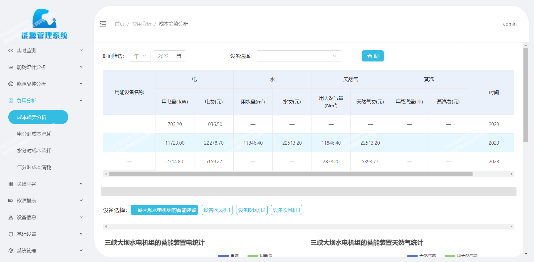This screenshot has width=534, height=262.
Task: Toggle the 电费 legend in electricity chart
Action: pyautogui.click(x=229, y=255)
